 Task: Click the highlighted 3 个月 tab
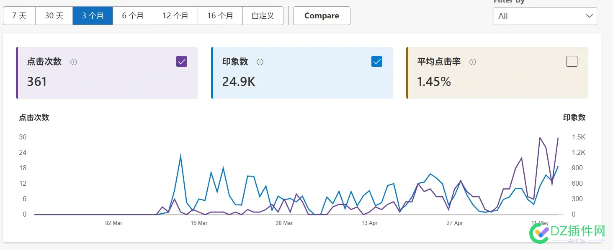(93, 15)
